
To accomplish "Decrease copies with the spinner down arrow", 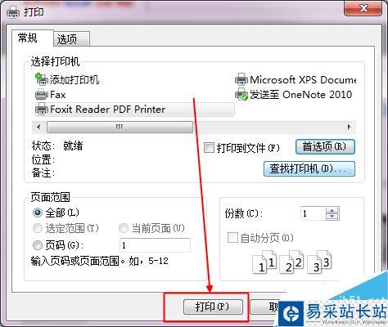I will pyautogui.click(x=332, y=217).
